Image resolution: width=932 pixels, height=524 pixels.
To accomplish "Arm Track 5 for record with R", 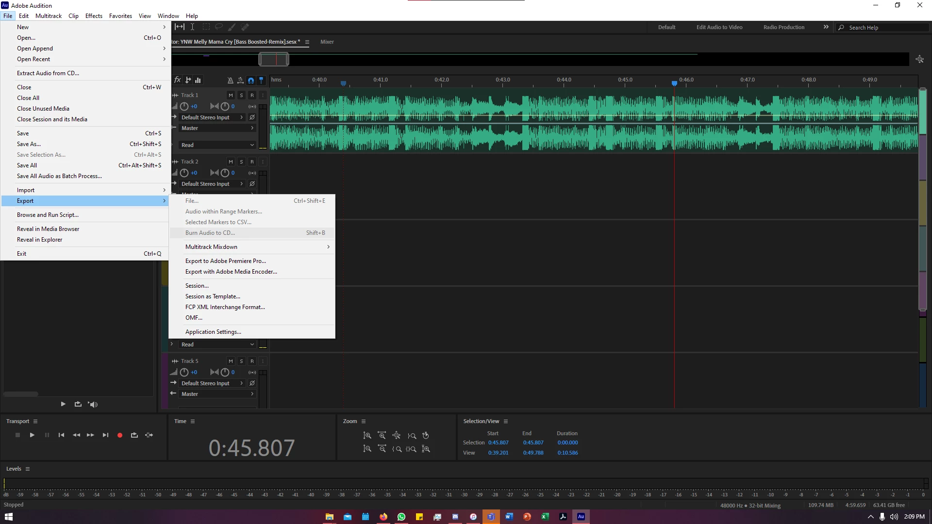I will click(252, 361).
